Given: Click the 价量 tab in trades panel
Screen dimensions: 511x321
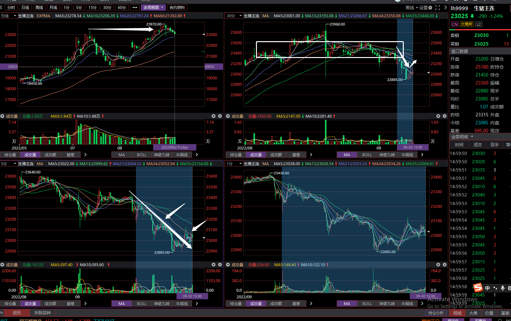Looking at the screenshot, I should [x=489, y=313].
